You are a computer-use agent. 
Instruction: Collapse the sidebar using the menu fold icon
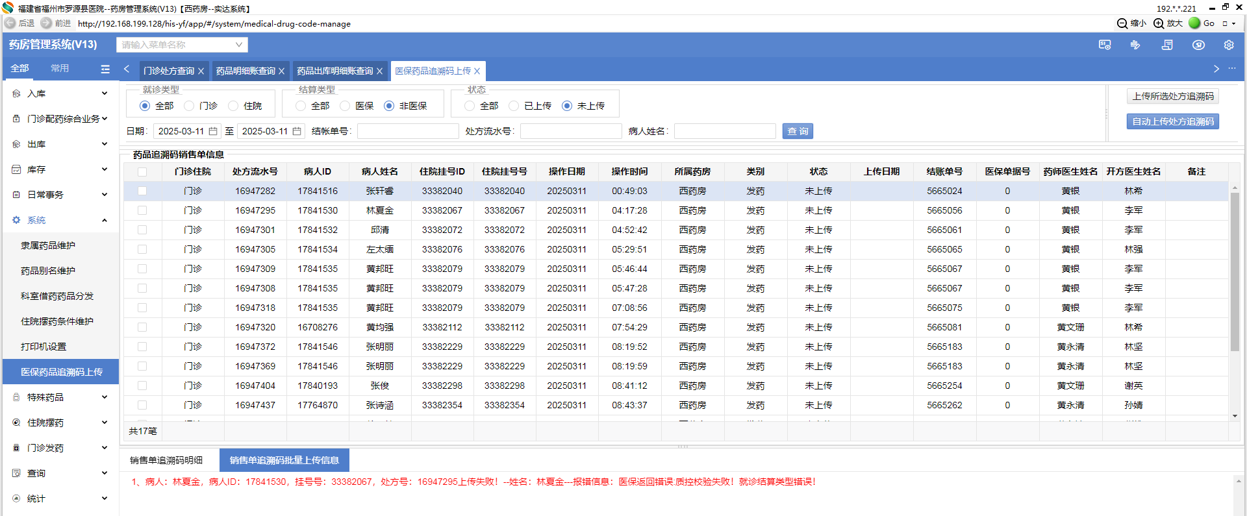(x=105, y=69)
